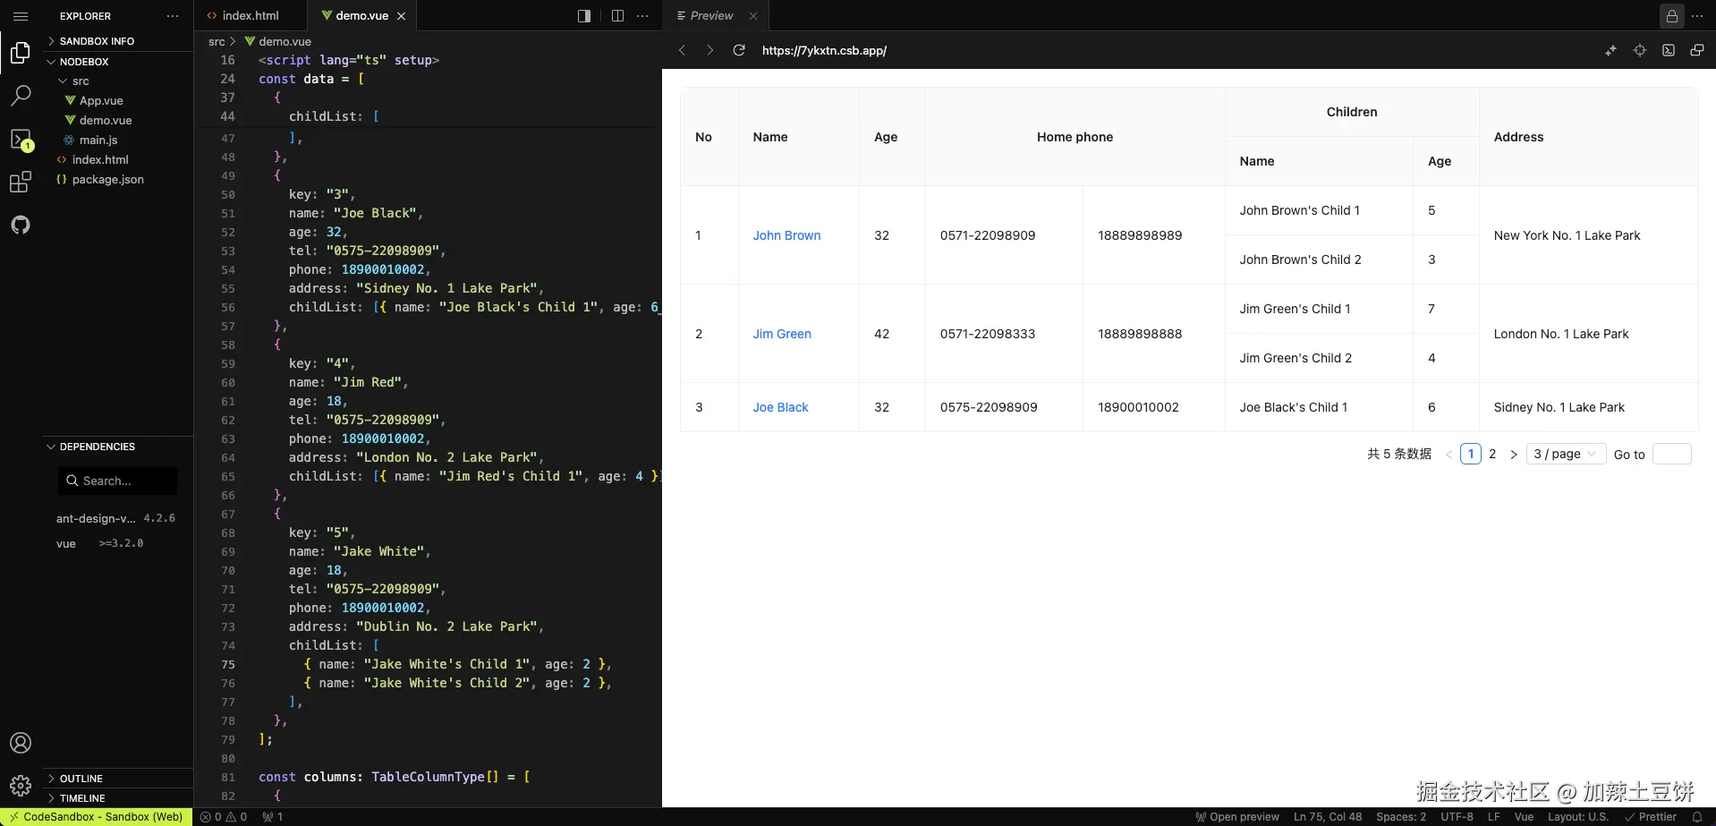Expand the OUTLINE panel
This screenshot has width=1716, height=826.
(81, 779)
